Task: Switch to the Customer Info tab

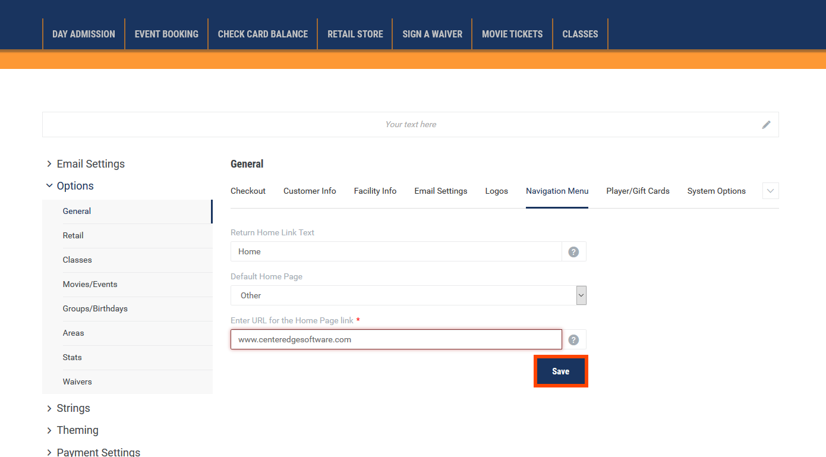Action: point(310,191)
